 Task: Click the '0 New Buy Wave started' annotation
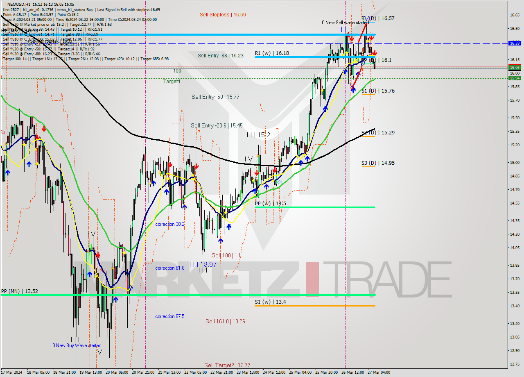tap(77, 345)
